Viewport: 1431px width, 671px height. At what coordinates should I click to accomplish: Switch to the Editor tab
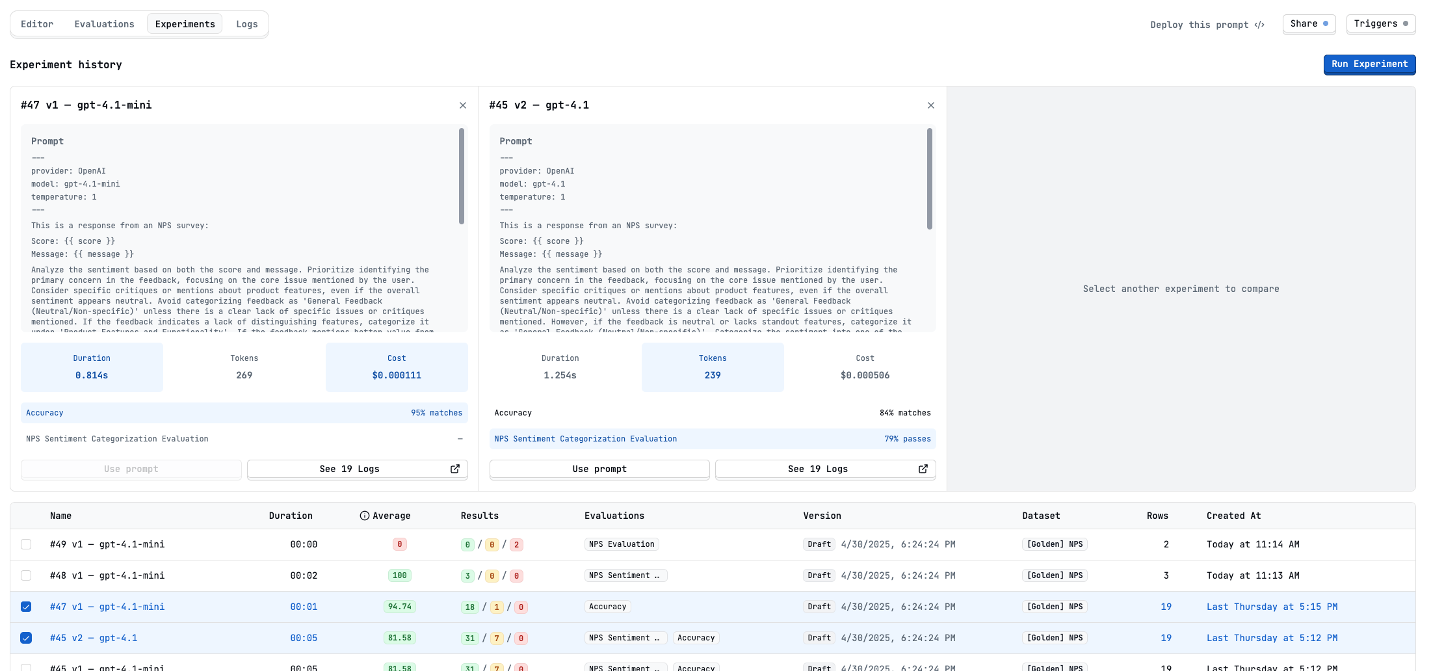point(37,23)
